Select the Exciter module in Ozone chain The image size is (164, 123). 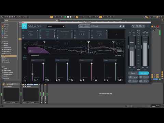(47, 34)
